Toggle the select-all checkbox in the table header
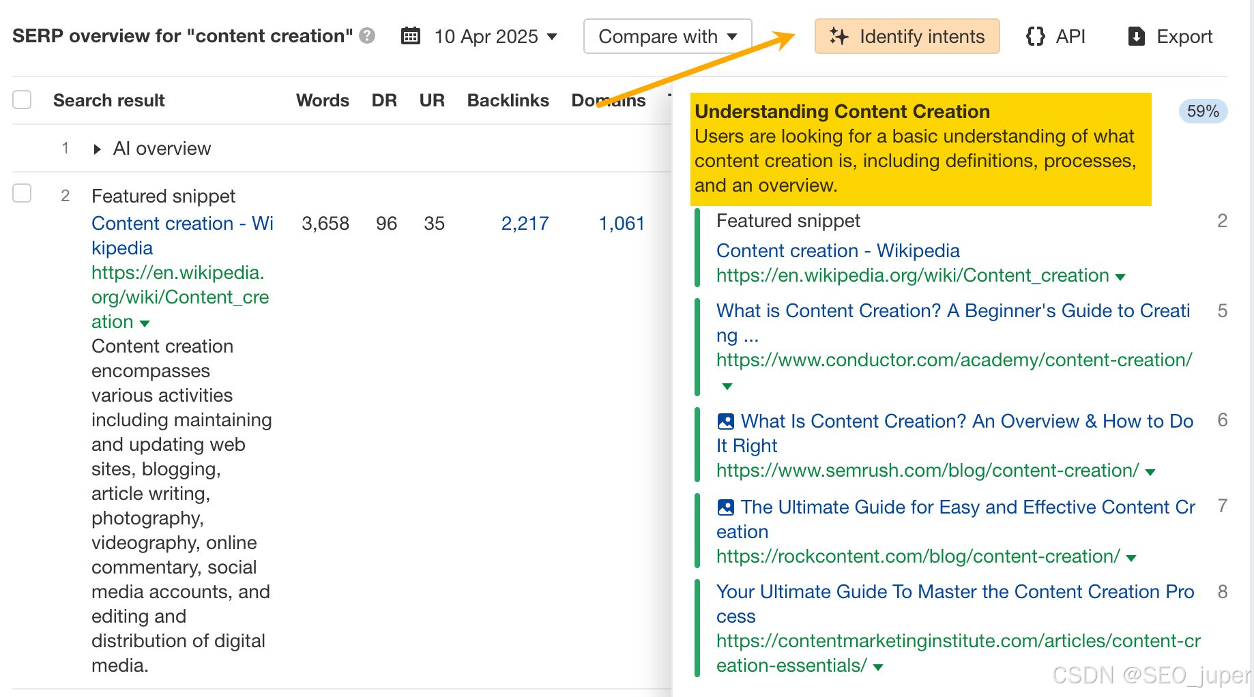This screenshot has height=697, width=1254. pos(22,100)
